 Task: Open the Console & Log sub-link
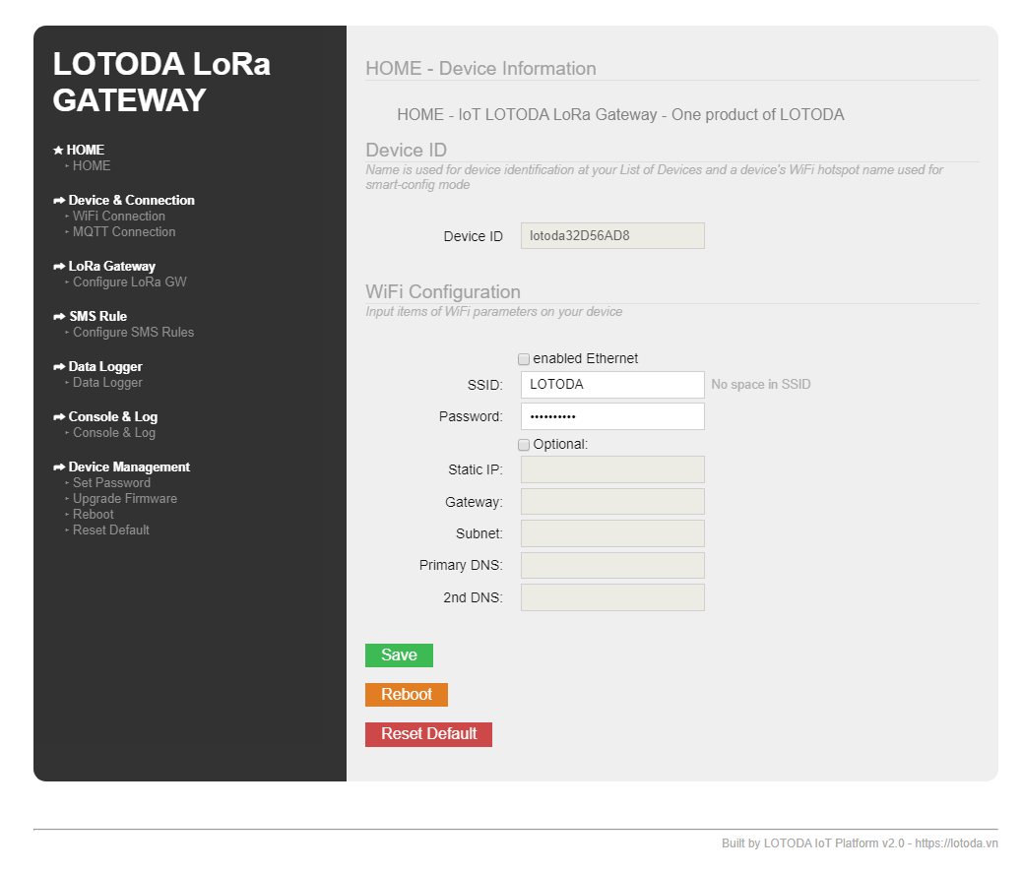(113, 433)
